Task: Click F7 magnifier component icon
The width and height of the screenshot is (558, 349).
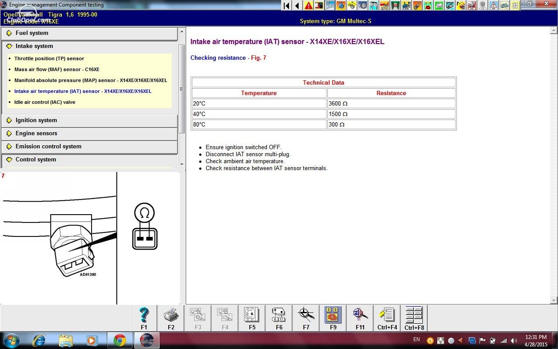Action: [306, 318]
